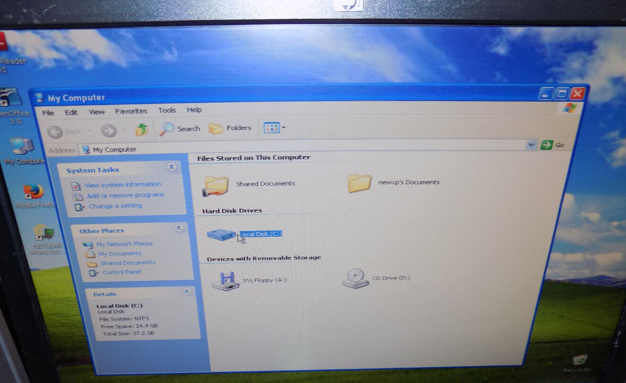Image resolution: width=626 pixels, height=383 pixels.
Task: Open the File menu
Action: point(48,113)
